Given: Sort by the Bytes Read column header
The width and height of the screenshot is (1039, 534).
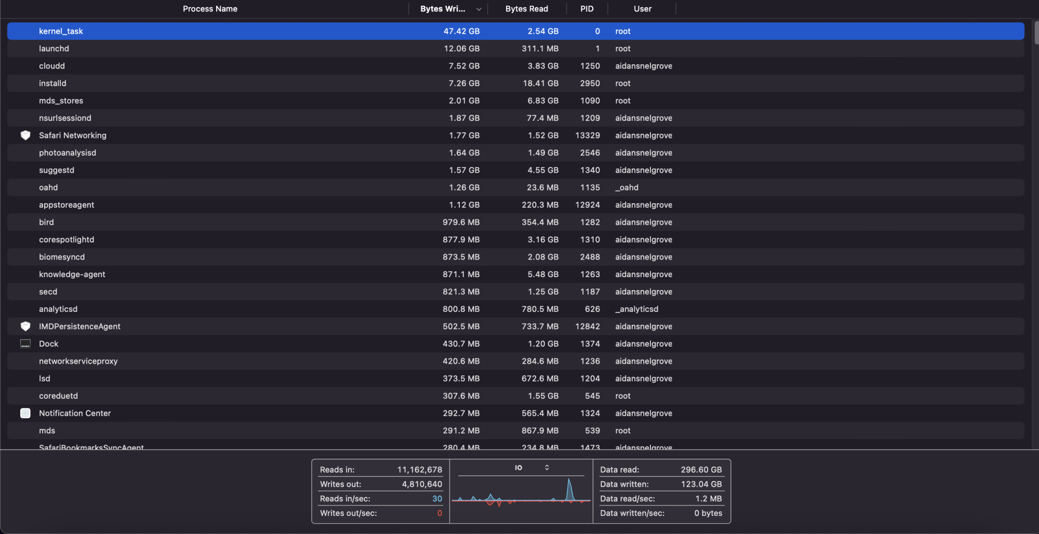Looking at the screenshot, I should pos(526,9).
